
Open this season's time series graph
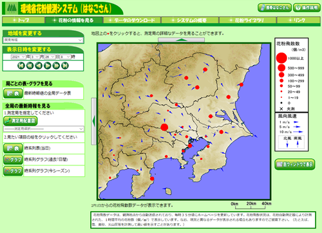(13, 171)
